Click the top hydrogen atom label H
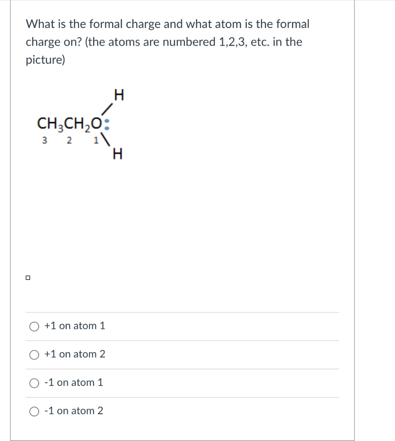Screen dimensions: 395x441 (x=118, y=95)
